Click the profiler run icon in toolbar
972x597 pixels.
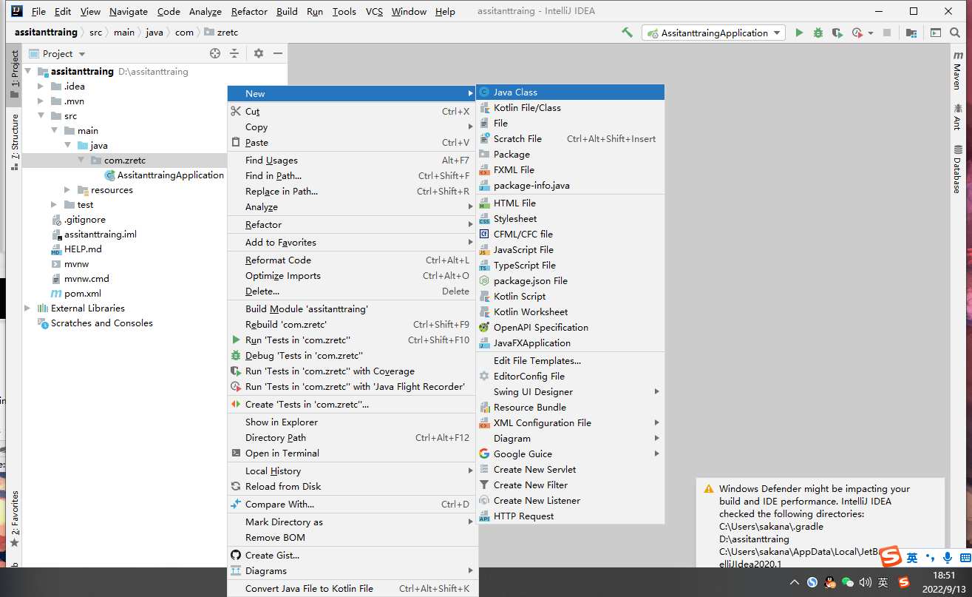857,33
